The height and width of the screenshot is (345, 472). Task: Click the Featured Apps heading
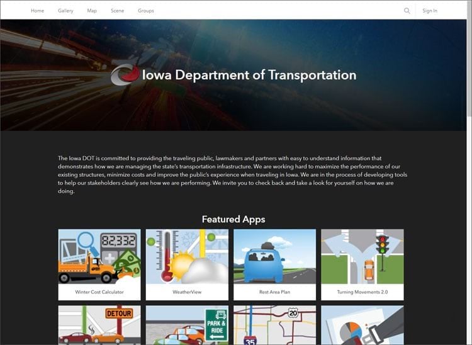click(x=233, y=219)
